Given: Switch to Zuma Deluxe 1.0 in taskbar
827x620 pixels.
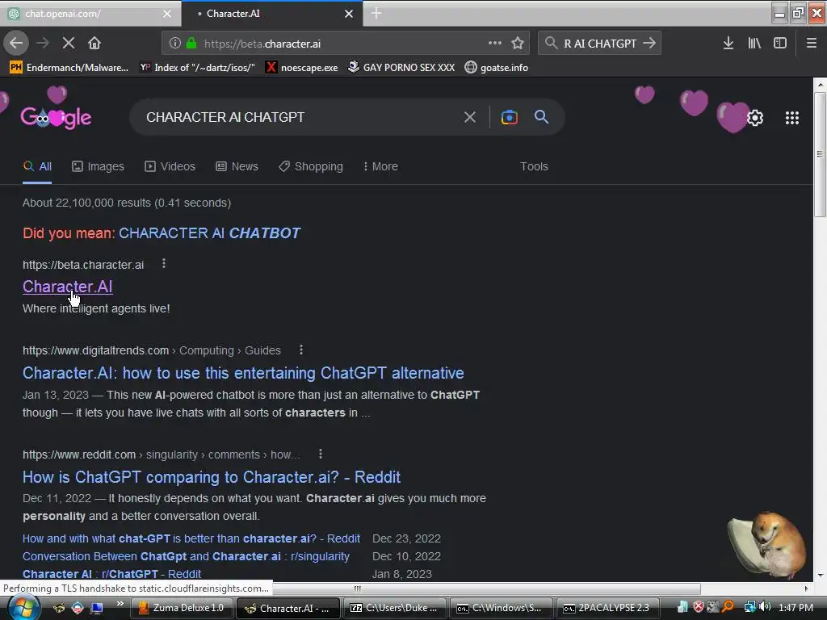Looking at the screenshot, I should pos(182,608).
